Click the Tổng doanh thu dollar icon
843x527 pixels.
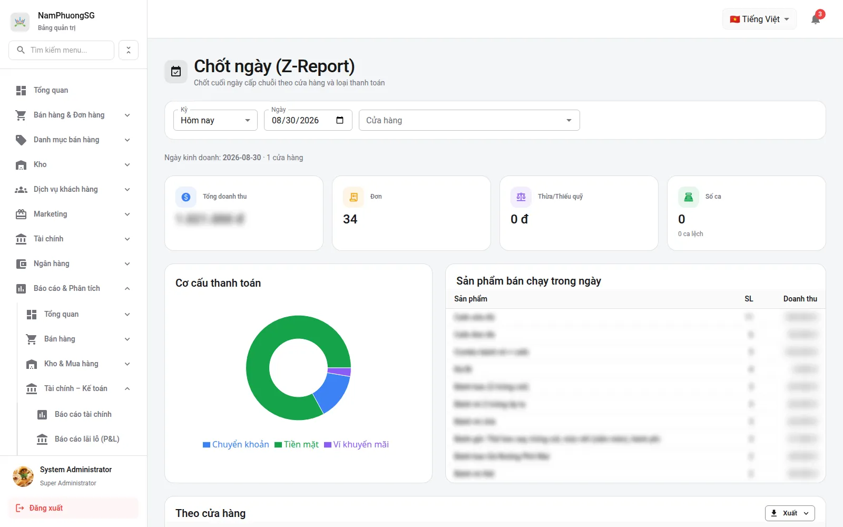tap(186, 197)
